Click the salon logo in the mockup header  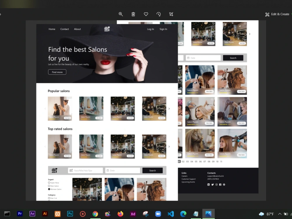pyautogui.click(x=107, y=29)
